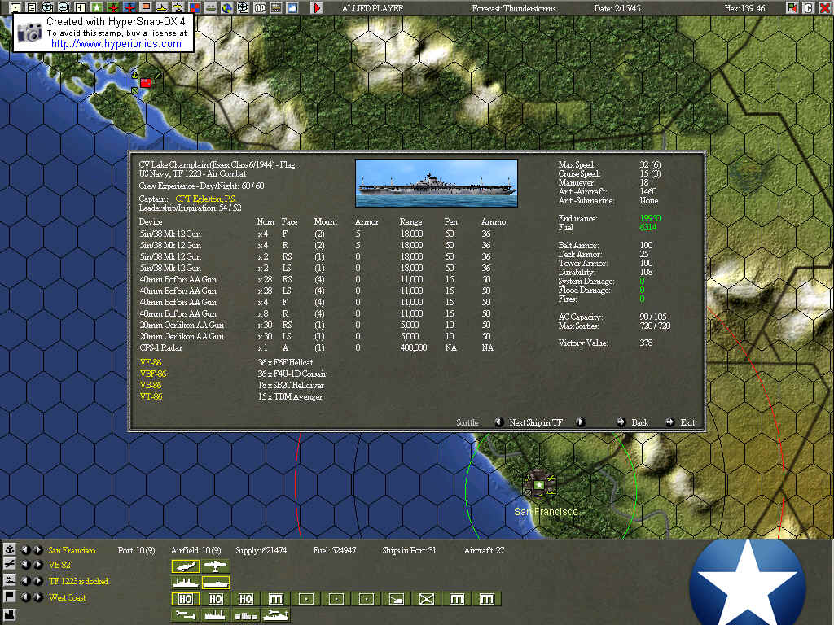Viewport: 834px width, 625px height.
Task: Click the anchor icon beside San Francisco
Action: [9, 549]
